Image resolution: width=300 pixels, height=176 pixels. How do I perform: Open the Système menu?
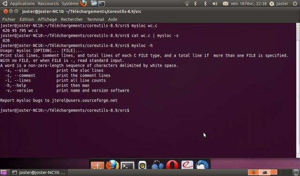click(x=70, y=4)
